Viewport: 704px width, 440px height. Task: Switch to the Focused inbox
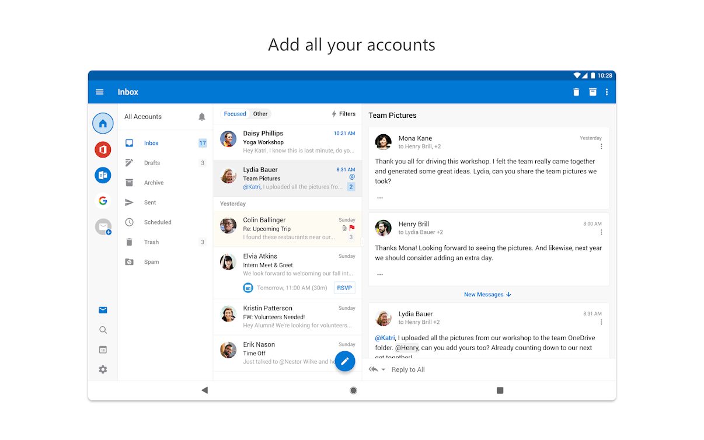click(x=235, y=114)
